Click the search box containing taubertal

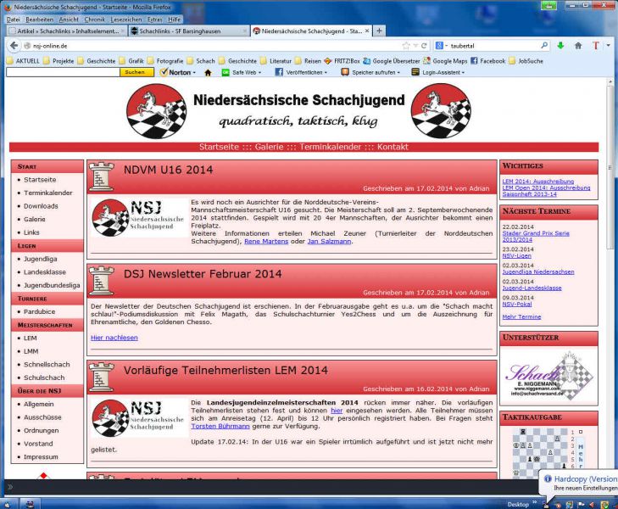coord(493,46)
